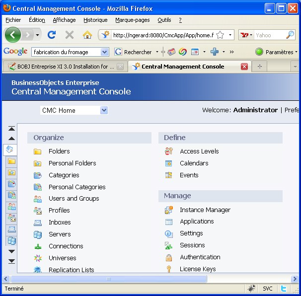The height and width of the screenshot is (296, 301).
Task: Click the Yahoo search magnifier icon
Action: [290, 35]
